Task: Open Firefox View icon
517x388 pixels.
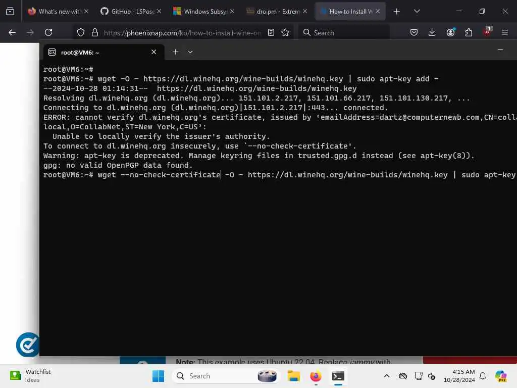Action: pos(10,11)
